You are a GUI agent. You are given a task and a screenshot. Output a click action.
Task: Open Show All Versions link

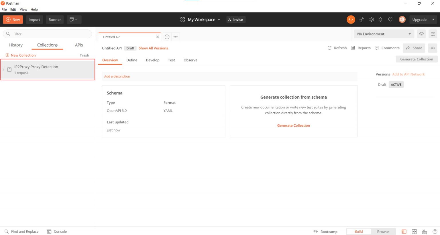(153, 48)
